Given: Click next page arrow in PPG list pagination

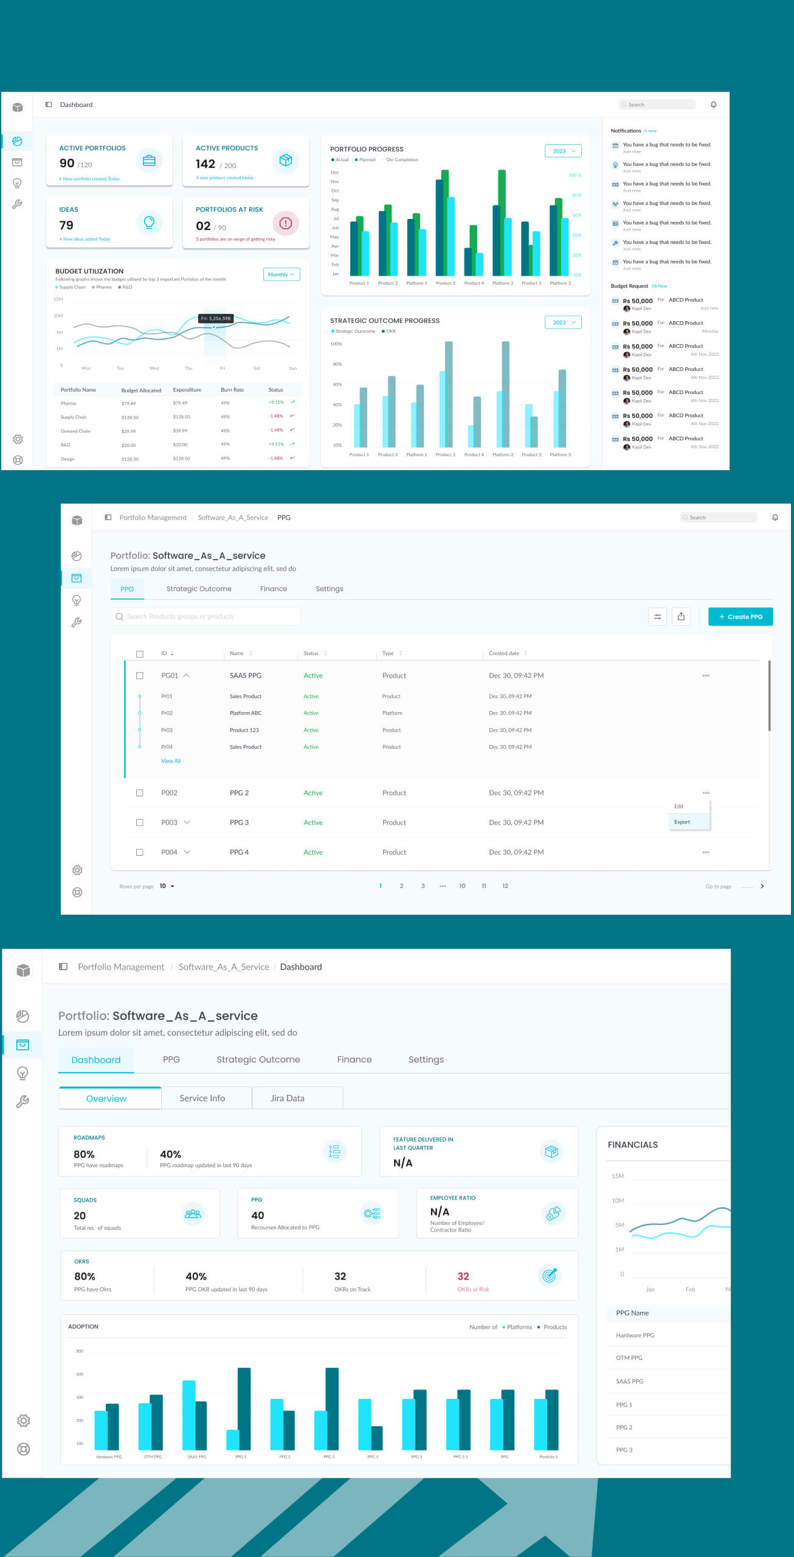Looking at the screenshot, I should click(762, 886).
